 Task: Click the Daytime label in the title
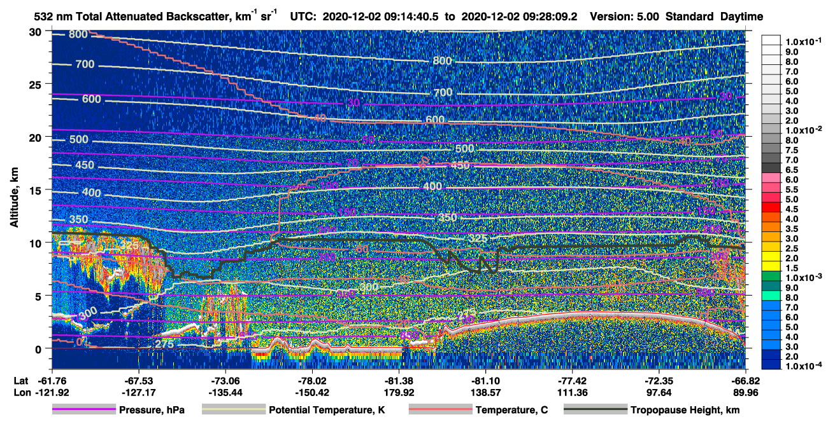click(x=742, y=17)
